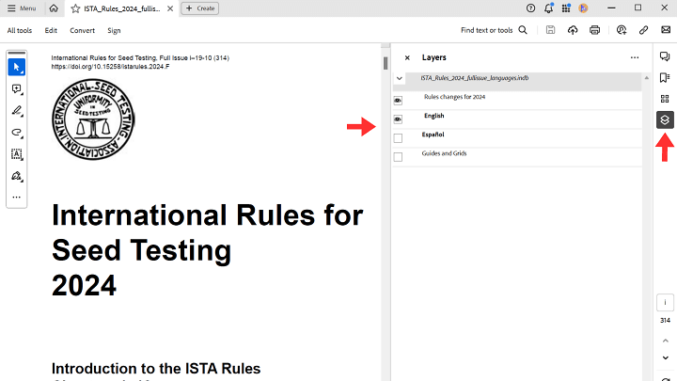Viewport: 677px width, 381px height.
Task: Click the Create button
Action: [199, 8]
